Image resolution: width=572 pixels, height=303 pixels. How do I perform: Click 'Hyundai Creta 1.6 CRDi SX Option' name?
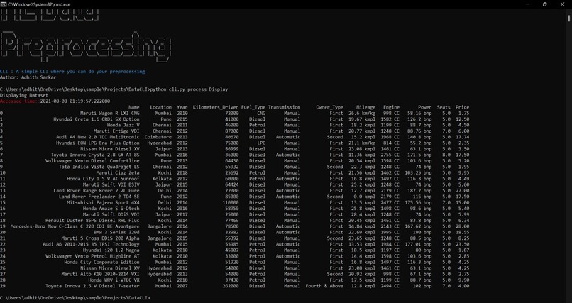[x=97, y=119]
